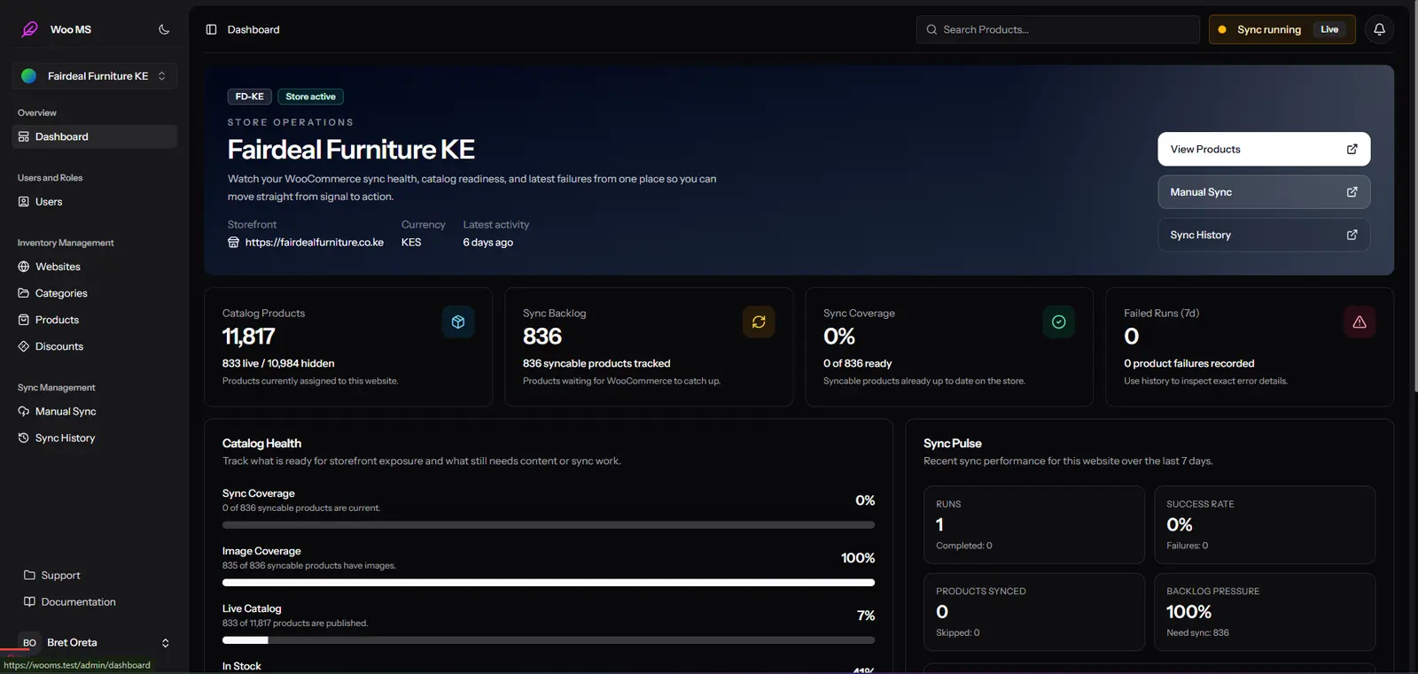Click the Woo MS feather logo
Viewport: 1418px width, 674px height.
29,29
